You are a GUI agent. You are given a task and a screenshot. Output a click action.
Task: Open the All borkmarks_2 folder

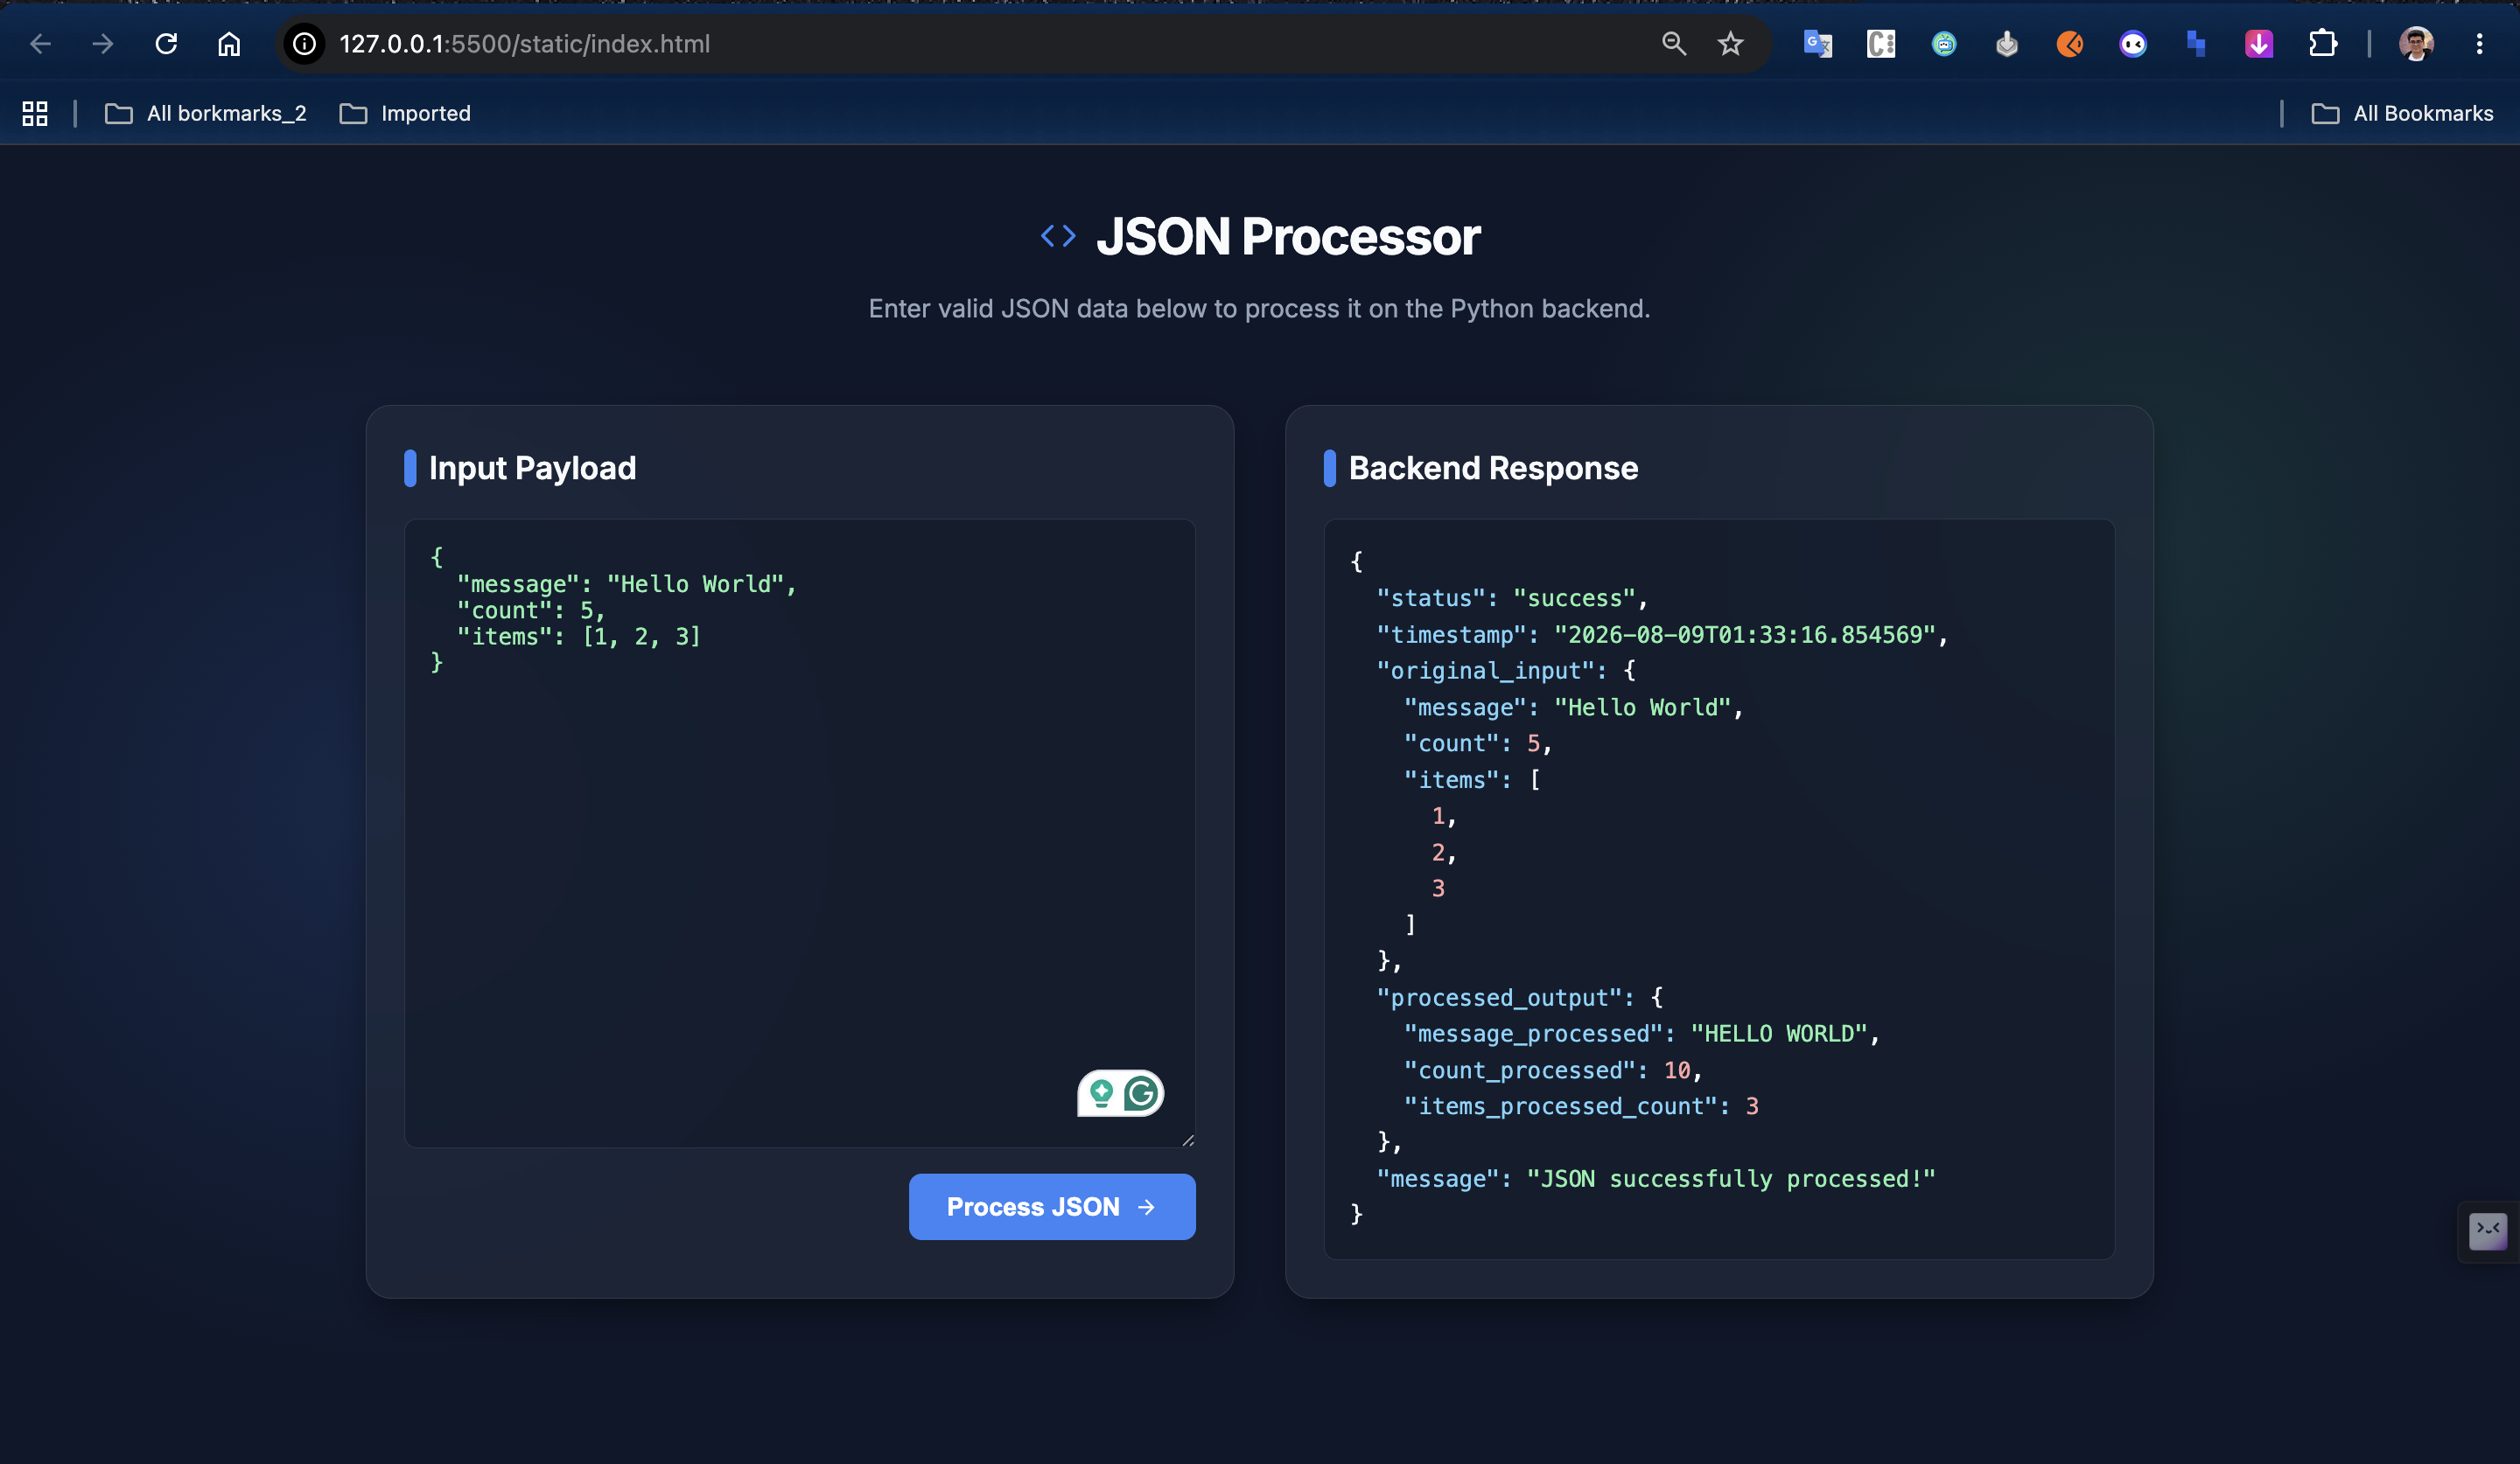[206, 114]
